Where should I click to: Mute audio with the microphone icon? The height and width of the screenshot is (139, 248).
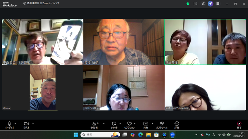point(9,125)
